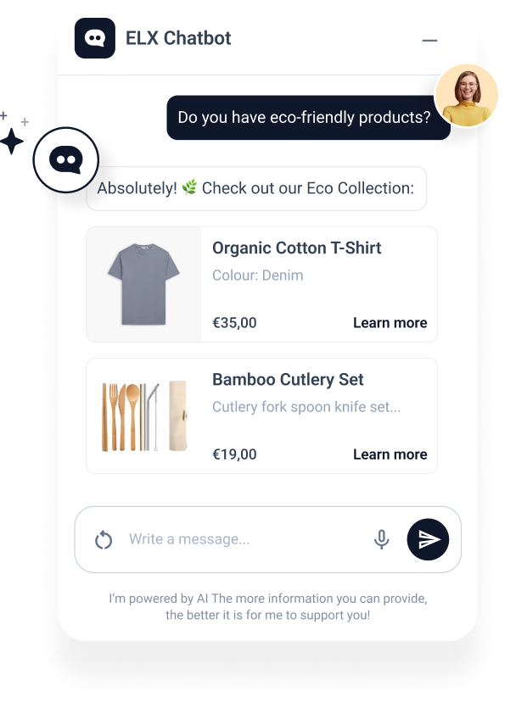Reset the conversation with the refresh icon
The width and height of the screenshot is (516, 702).
tap(104, 539)
